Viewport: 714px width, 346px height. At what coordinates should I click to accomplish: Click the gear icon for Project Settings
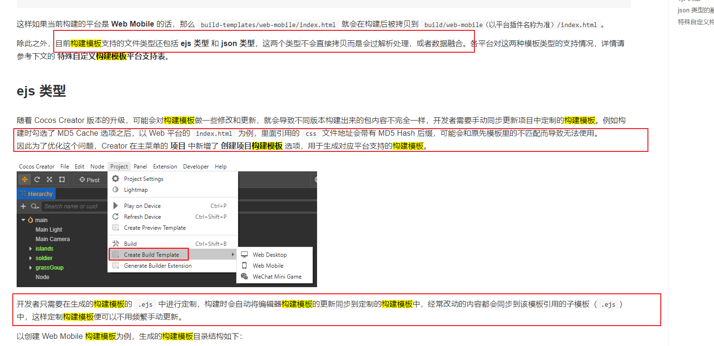click(x=115, y=179)
